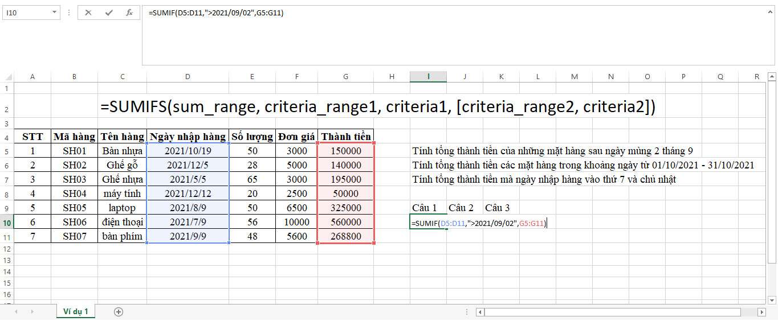Select the SUMIFS syntax text cell
The width and height of the screenshot is (778, 321).
tap(377, 106)
